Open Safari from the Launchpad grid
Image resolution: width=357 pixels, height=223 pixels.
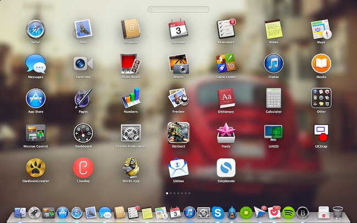pyautogui.click(x=36, y=29)
